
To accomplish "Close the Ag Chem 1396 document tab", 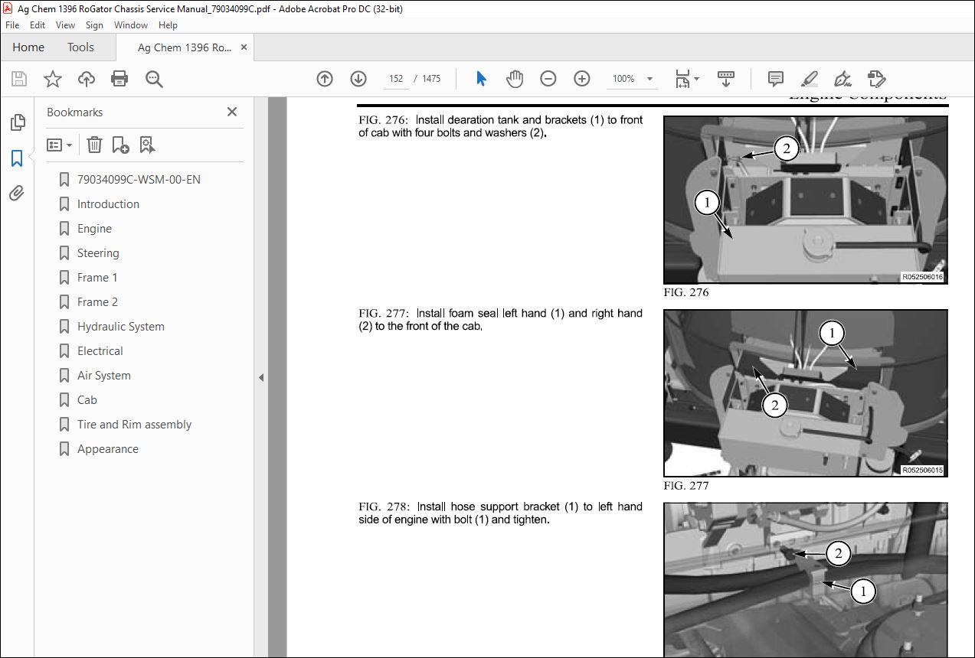I will point(244,47).
